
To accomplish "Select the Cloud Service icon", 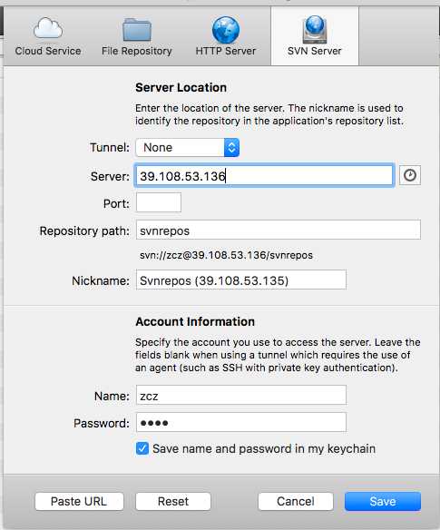I will click(x=48, y=28).
